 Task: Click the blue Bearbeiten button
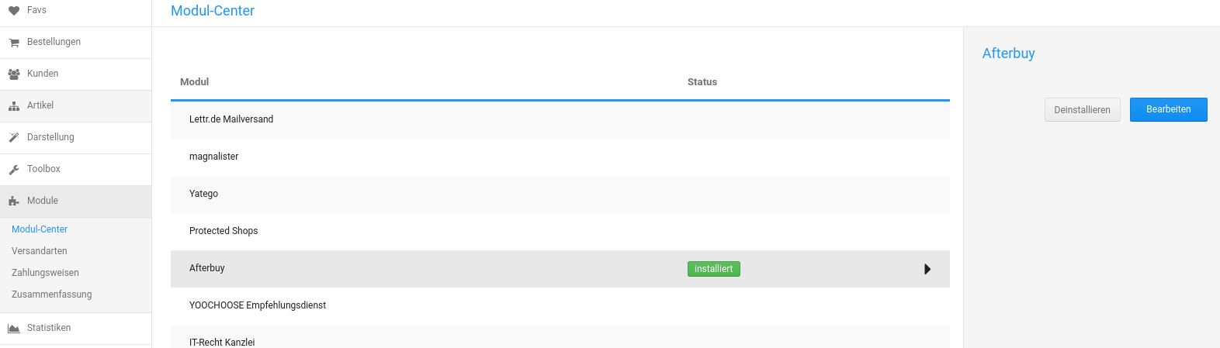[x=1168, y=109]
